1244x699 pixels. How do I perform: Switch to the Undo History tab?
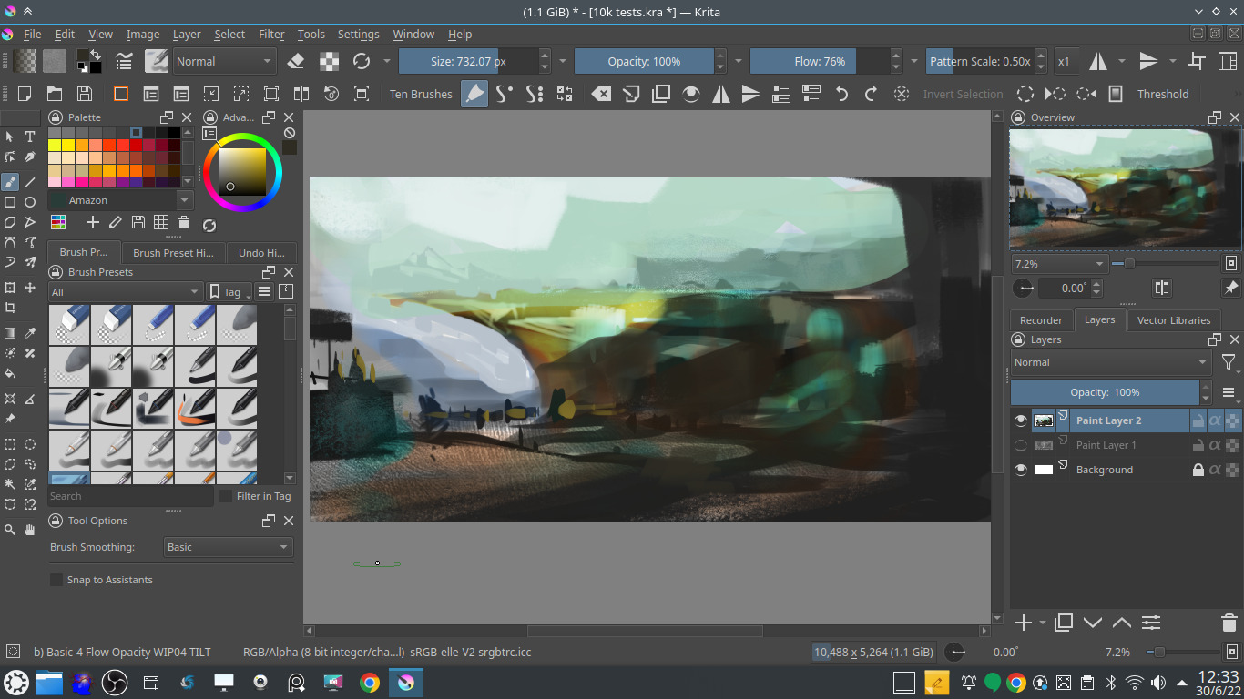click(261, 253)
